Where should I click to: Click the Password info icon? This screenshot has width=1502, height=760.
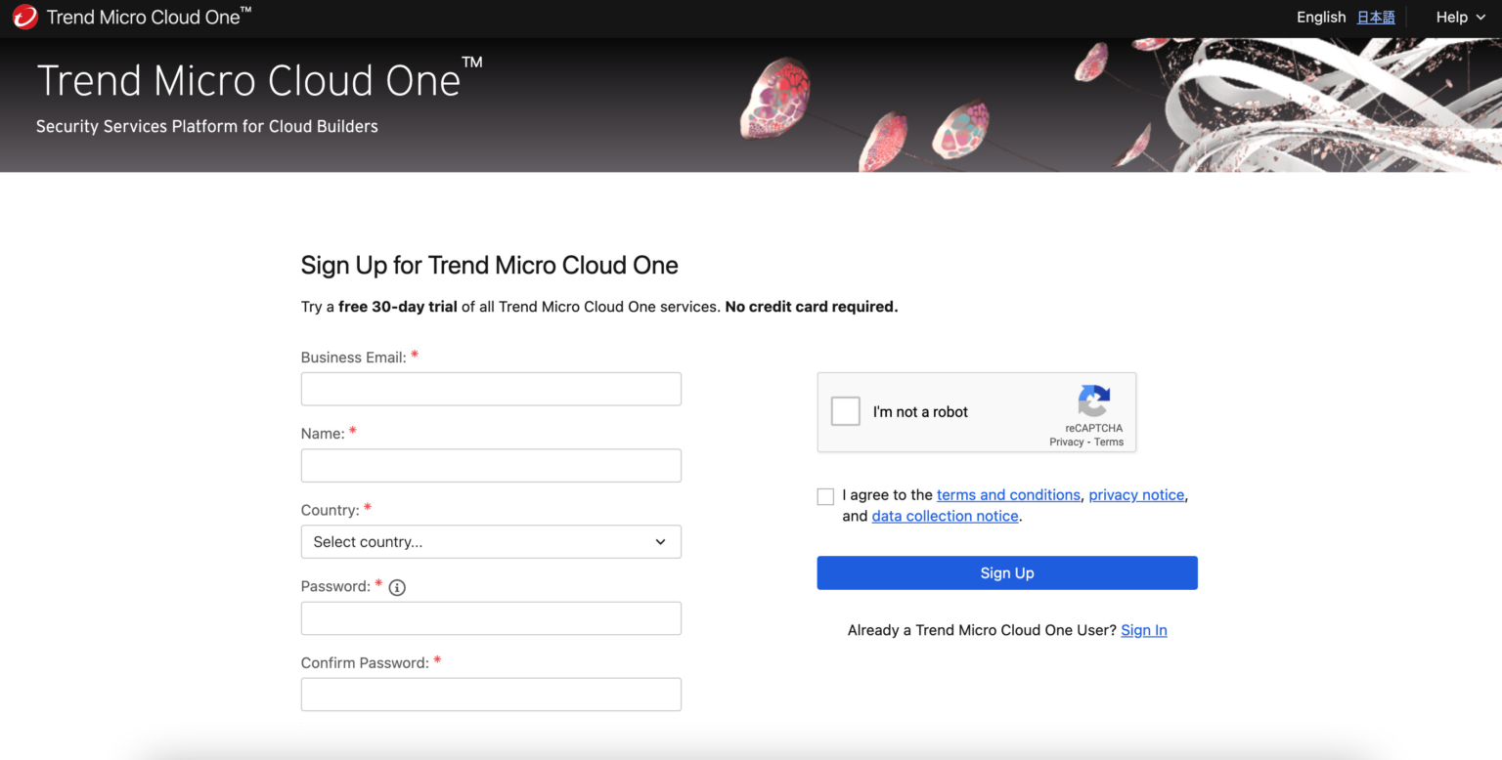coord(397,587)
